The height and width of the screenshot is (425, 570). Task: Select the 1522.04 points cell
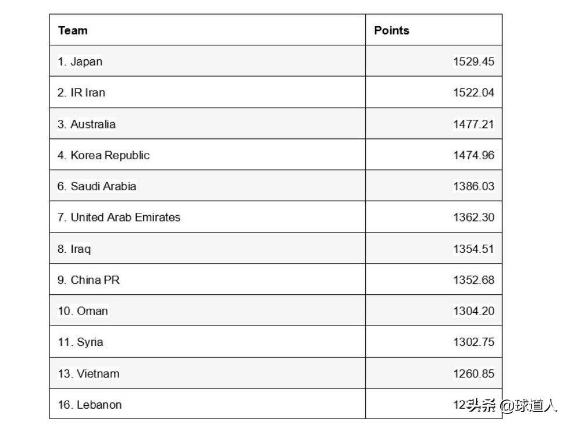[473, 92]
